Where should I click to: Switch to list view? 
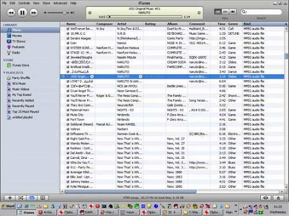tap(218, 12)
